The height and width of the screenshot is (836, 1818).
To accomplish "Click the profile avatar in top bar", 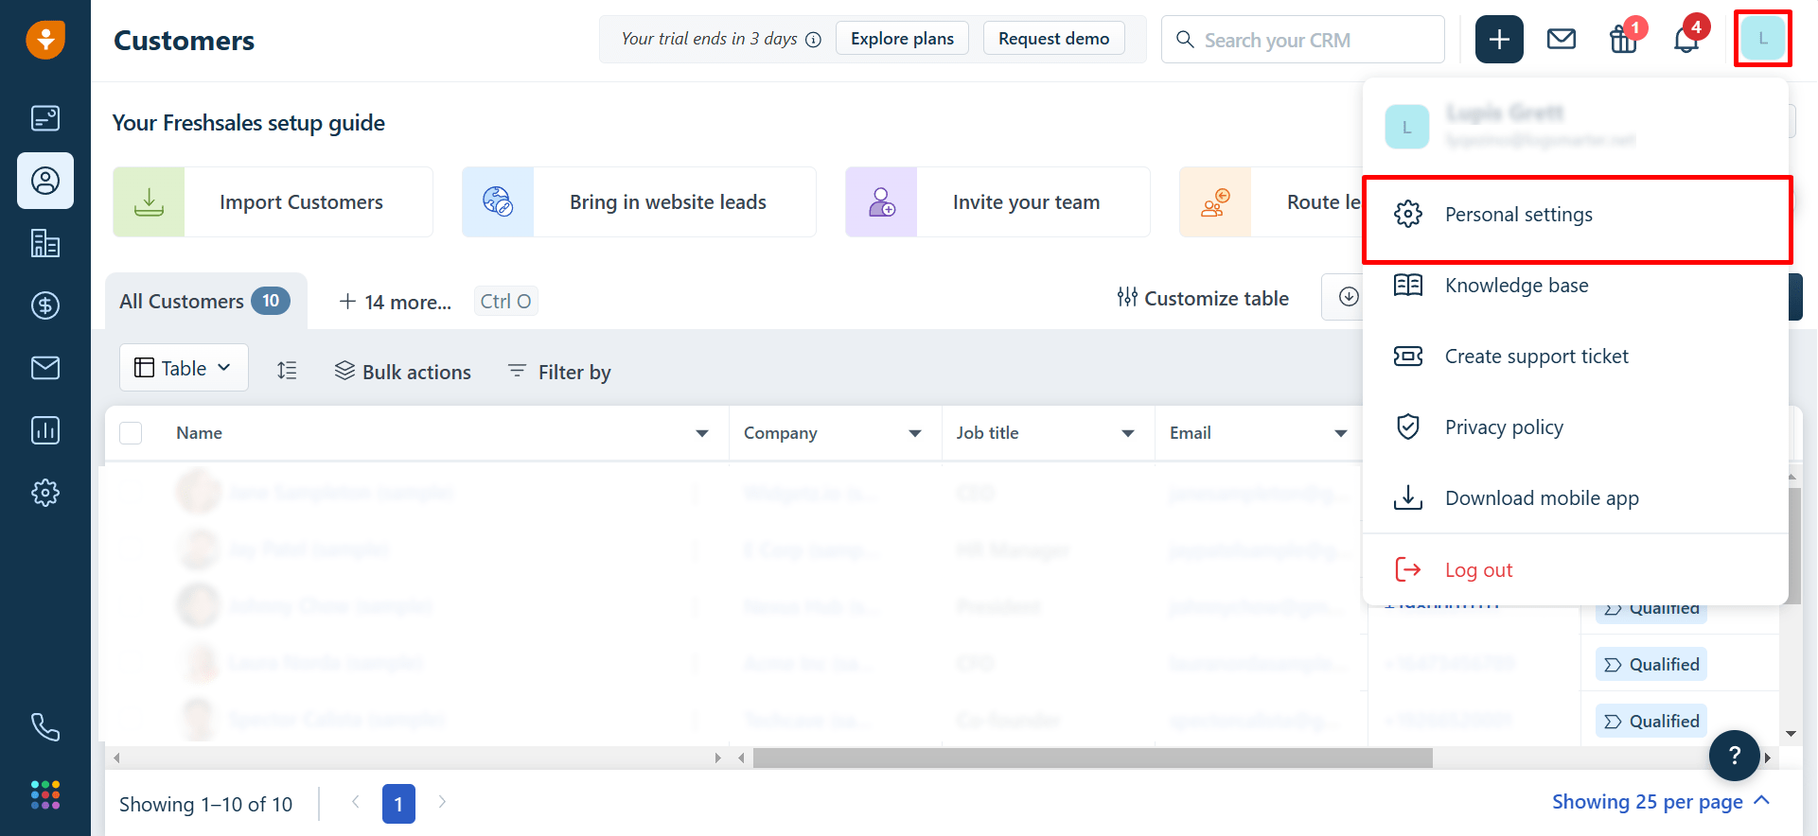I will click(1763, 39).
